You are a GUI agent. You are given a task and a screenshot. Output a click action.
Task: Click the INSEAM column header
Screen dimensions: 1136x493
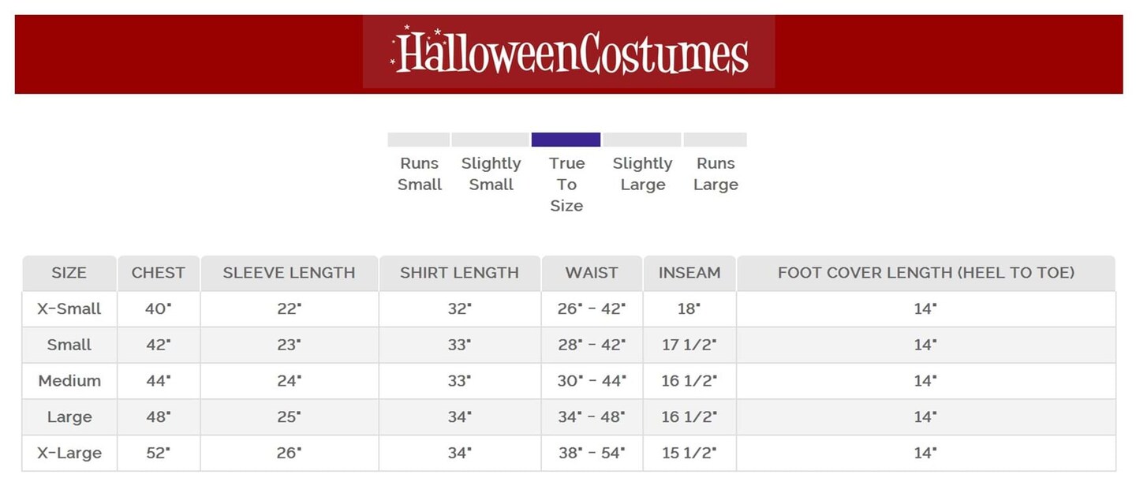click(689, 273)
